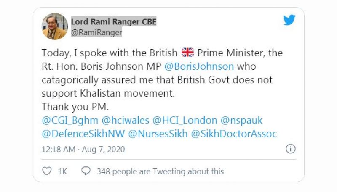Viewport: 337px width, 192px height.
Task: Click the British flag emoji
Action: pyautogui.click(x=187, y=53)
